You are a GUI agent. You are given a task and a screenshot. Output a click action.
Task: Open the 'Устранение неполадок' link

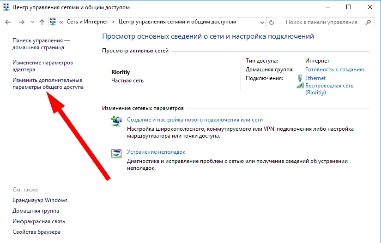click(156, 152)
